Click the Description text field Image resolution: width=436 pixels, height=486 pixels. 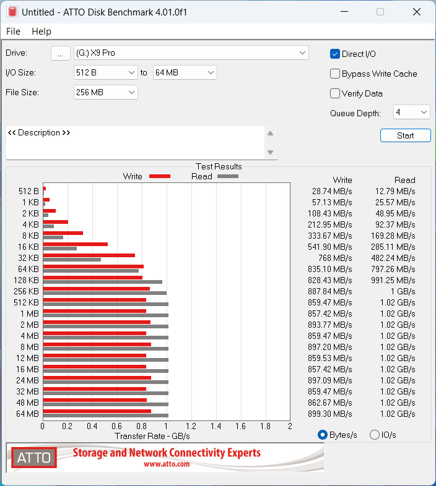pos(135,143)
